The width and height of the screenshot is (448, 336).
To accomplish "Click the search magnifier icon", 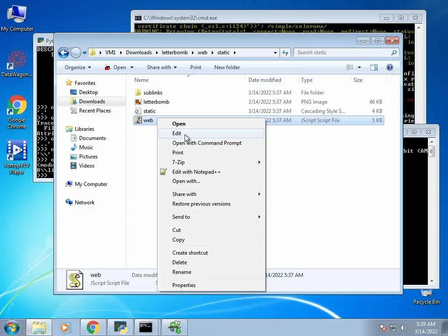I will 394,52.
